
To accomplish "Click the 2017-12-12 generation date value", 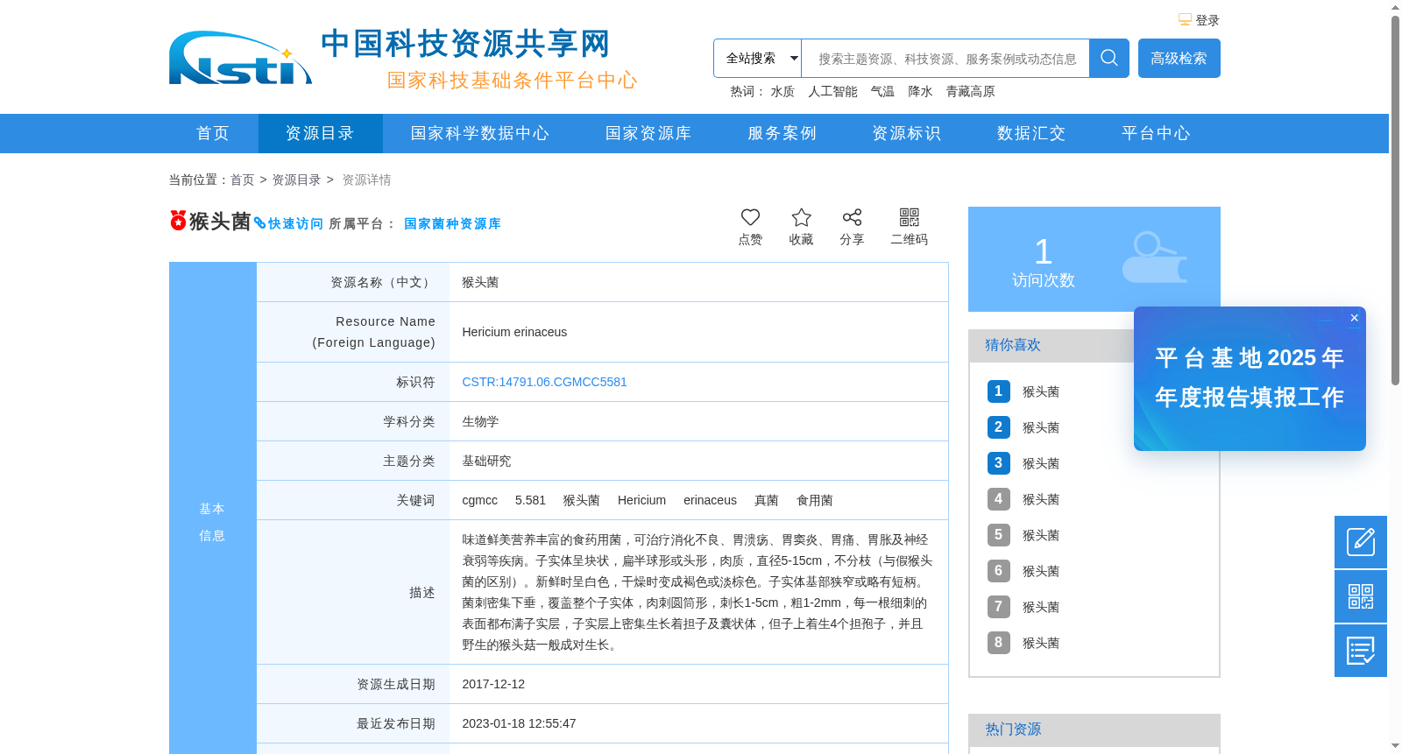I will (493, 684).
